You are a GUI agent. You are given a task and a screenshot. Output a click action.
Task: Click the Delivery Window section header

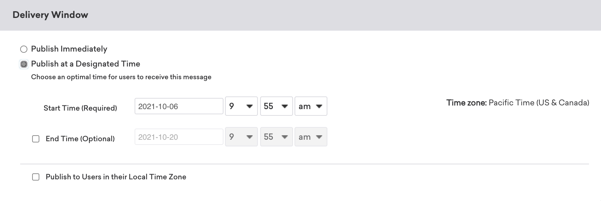50,15
